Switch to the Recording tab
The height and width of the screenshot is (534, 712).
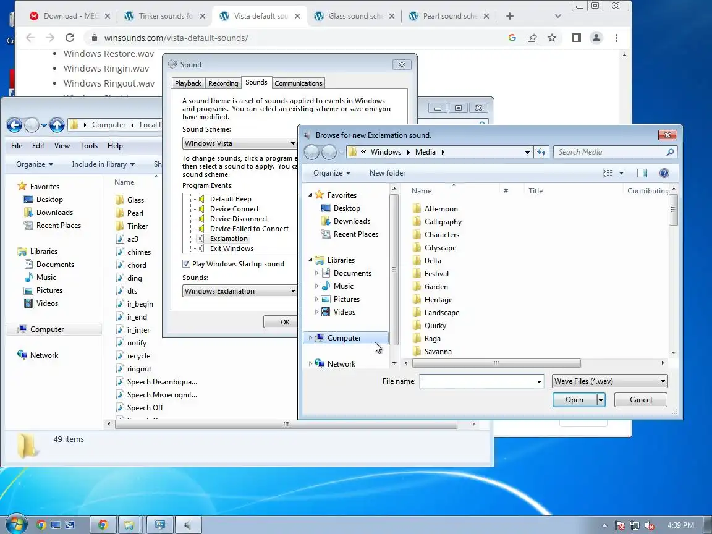(x=223, y=83)
